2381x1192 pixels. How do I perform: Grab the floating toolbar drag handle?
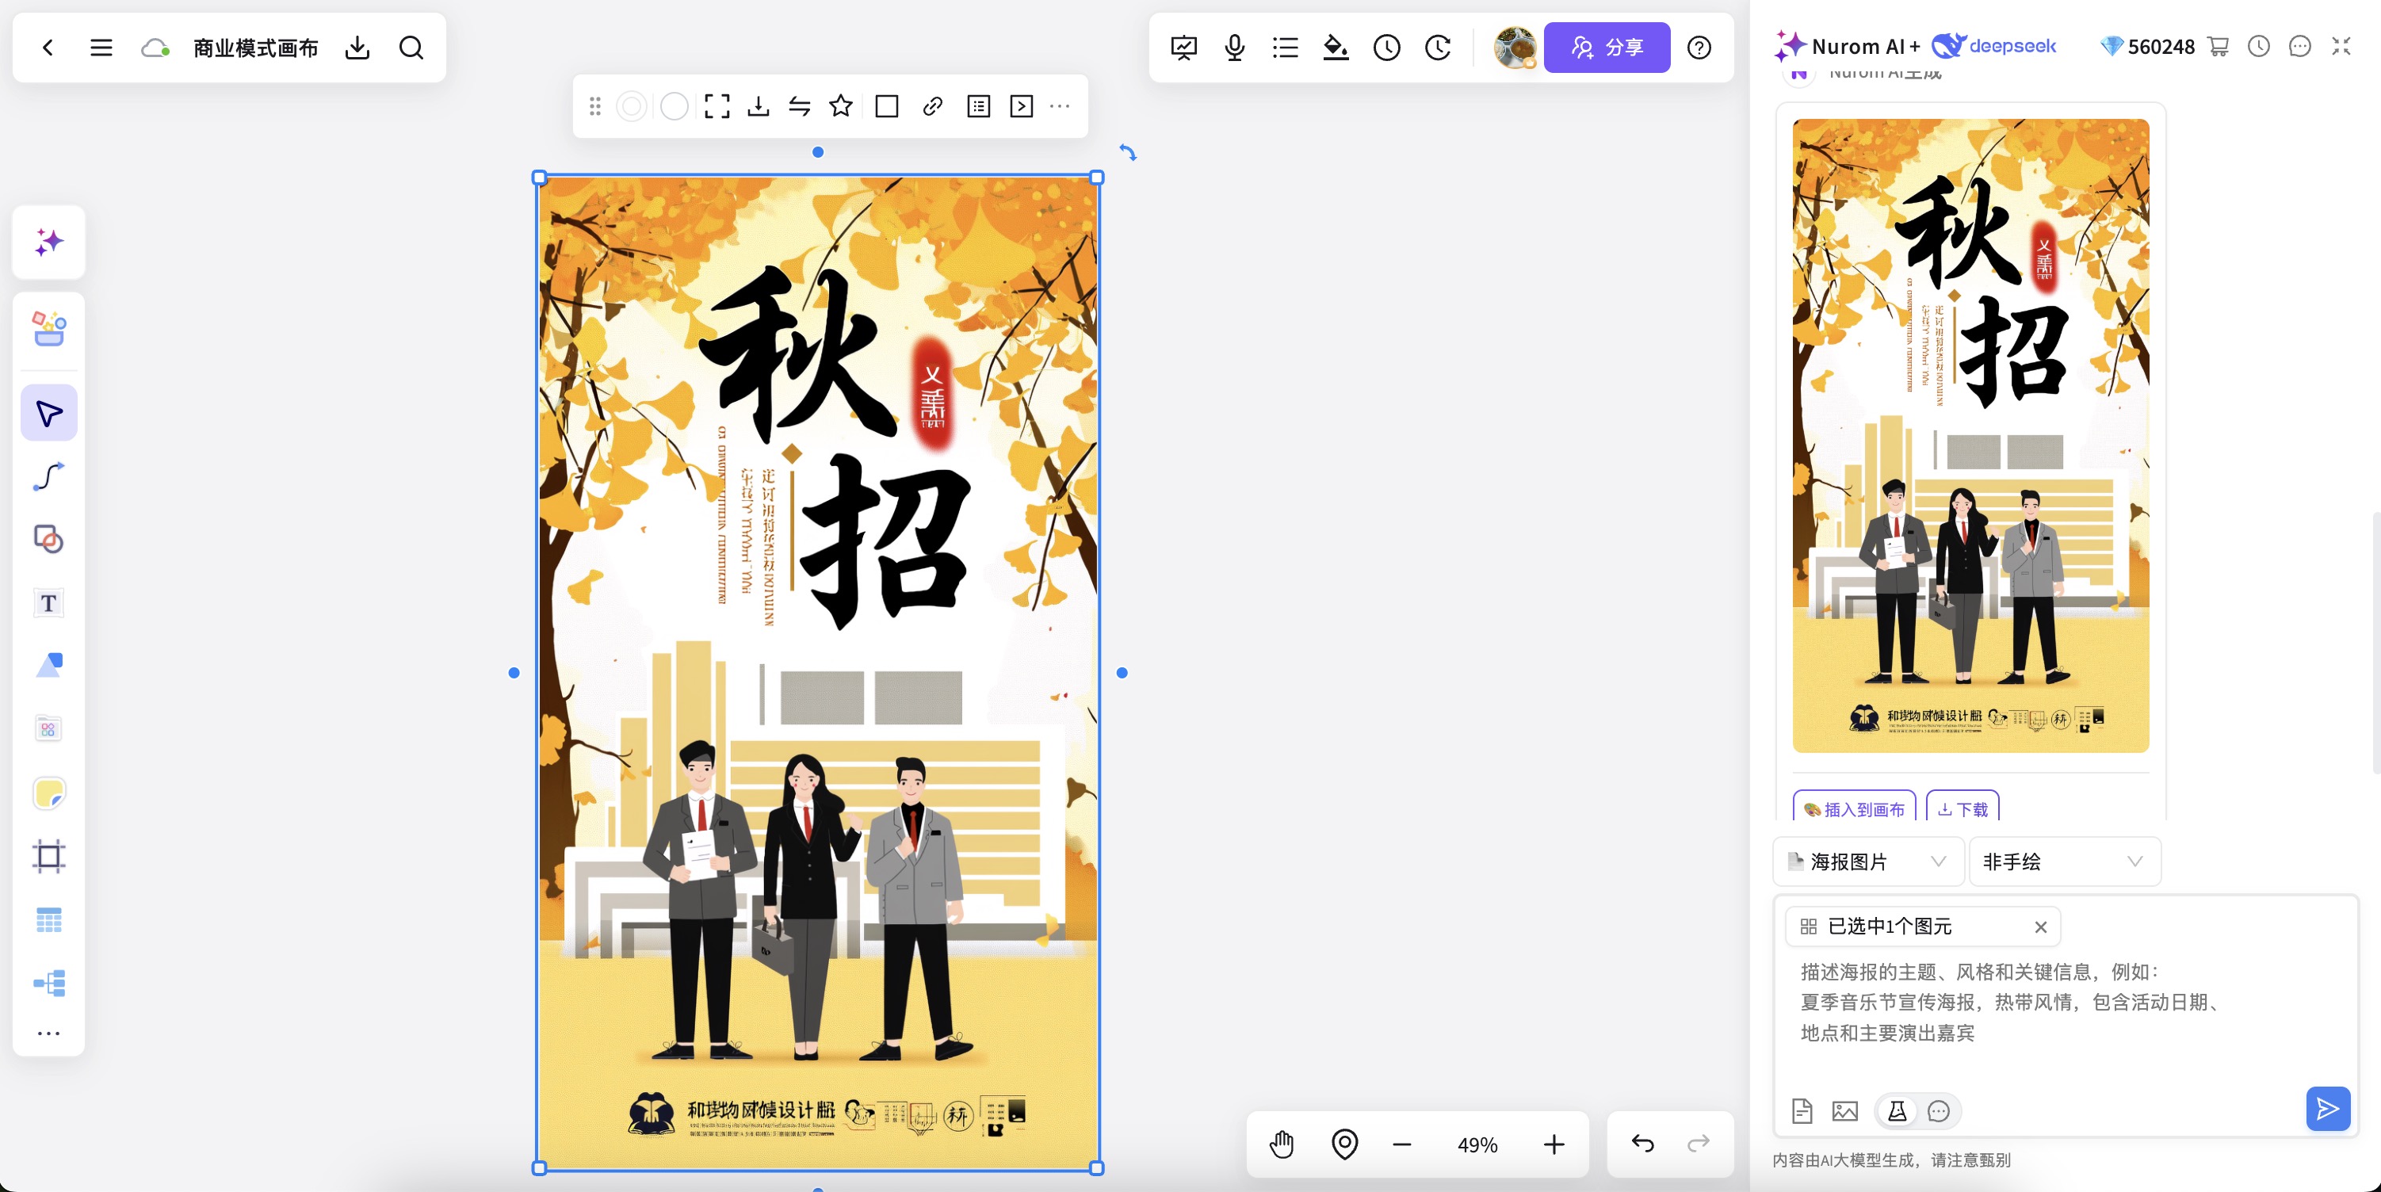click(x=595, y=107)
